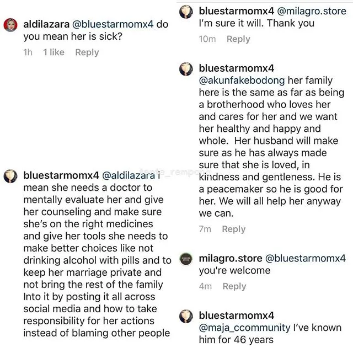Open aldilazara's profile picture avatar

11,24
